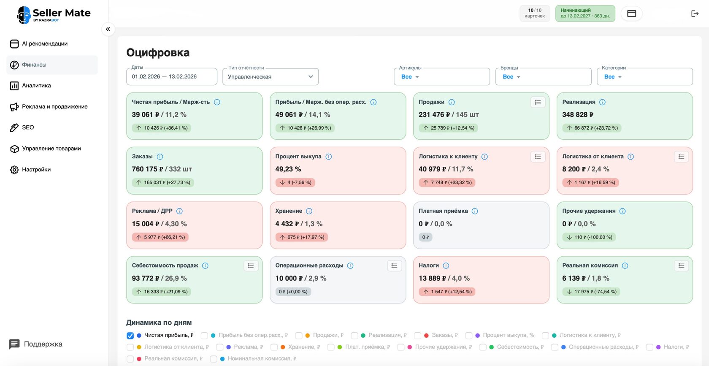
Task: Open the payment card icon button
Action: click(631, 14)
